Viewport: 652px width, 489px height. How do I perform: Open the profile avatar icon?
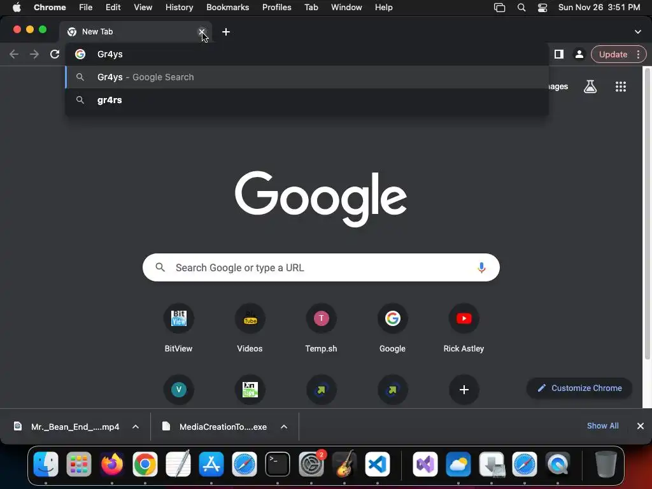(579, 54)
